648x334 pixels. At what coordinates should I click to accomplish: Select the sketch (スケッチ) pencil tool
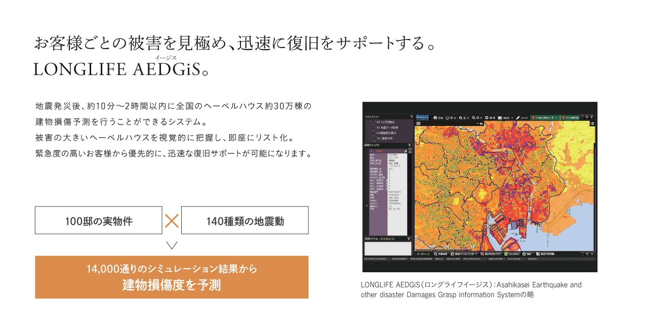(521, 117)
